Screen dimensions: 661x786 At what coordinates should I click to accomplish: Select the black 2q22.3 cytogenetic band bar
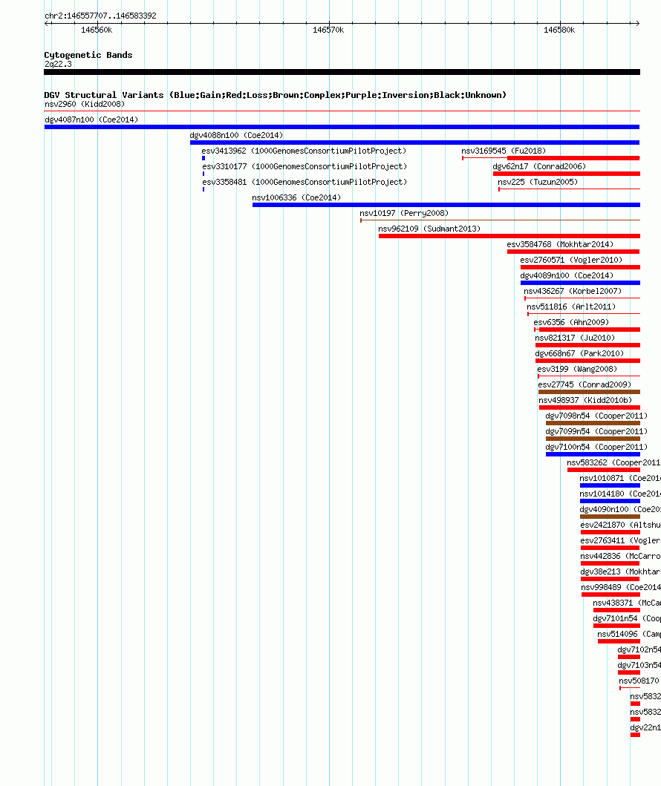342,72
